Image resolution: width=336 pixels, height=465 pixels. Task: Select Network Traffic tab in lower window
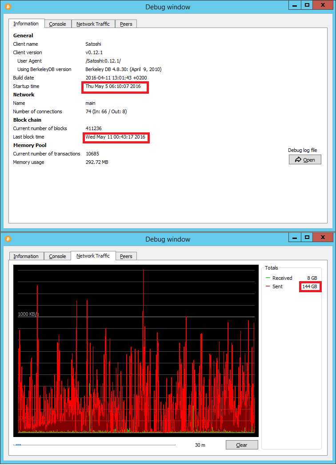[93, 256]
